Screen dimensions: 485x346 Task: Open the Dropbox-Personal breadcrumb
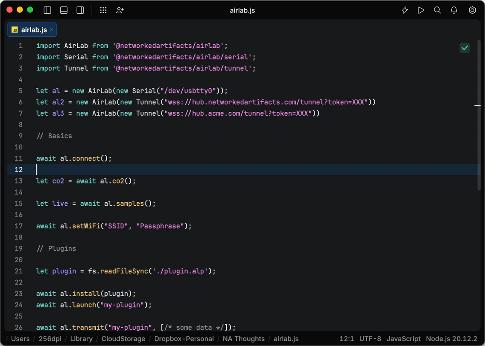point(184,339)
